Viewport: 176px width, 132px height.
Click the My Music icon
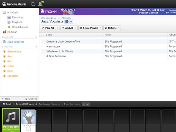[x=4, y=12]
